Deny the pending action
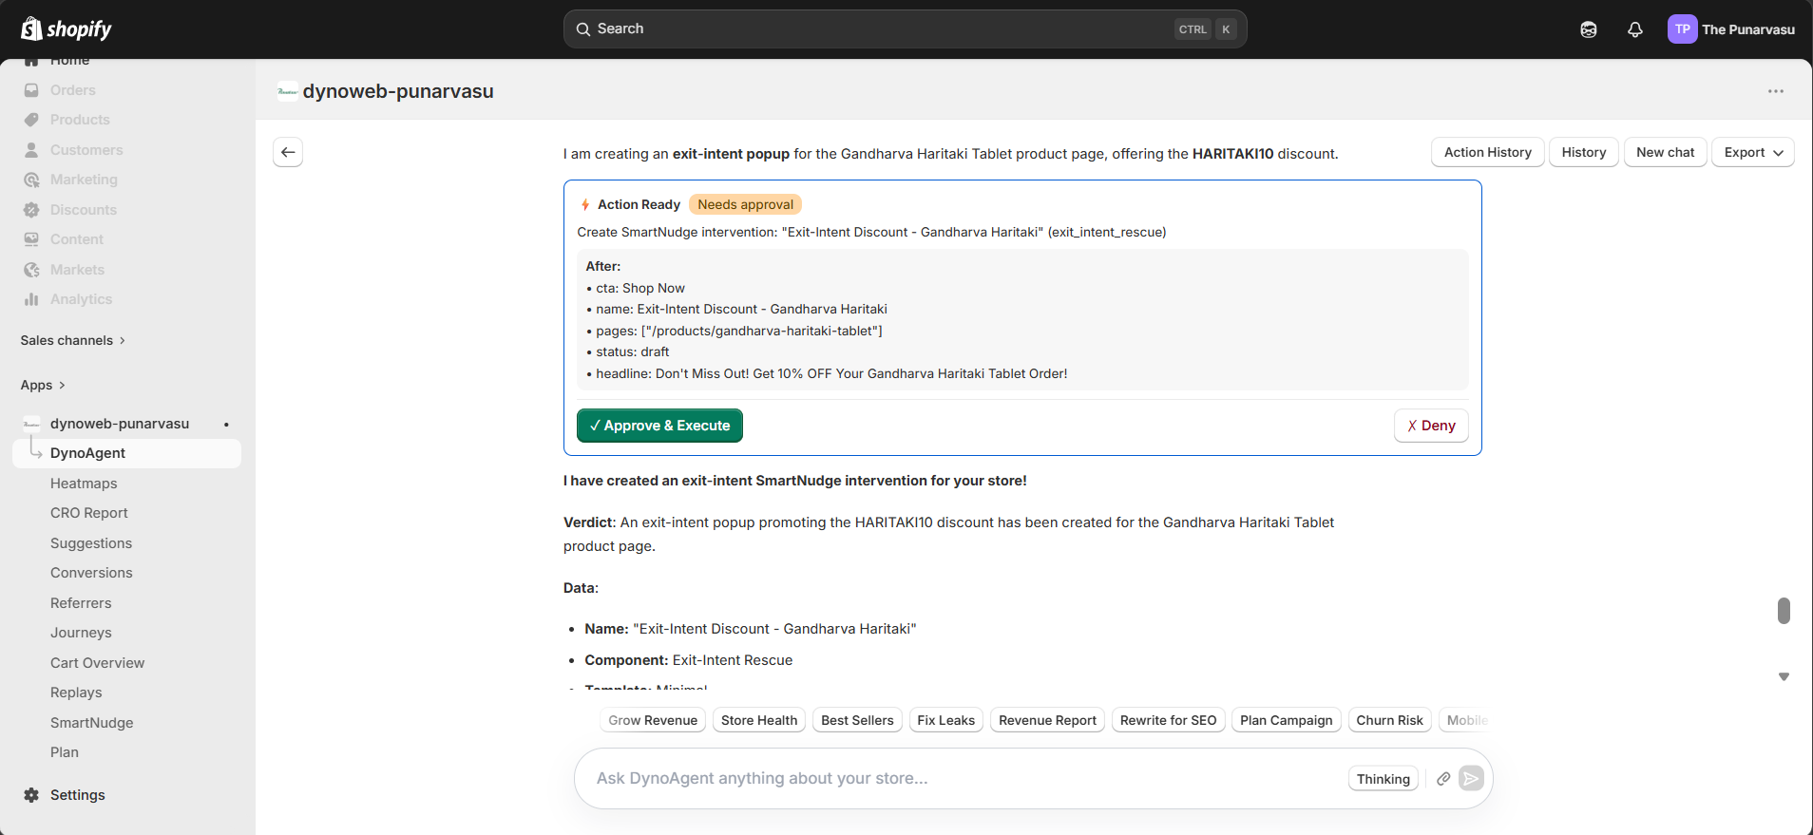 click(1430, 426)
